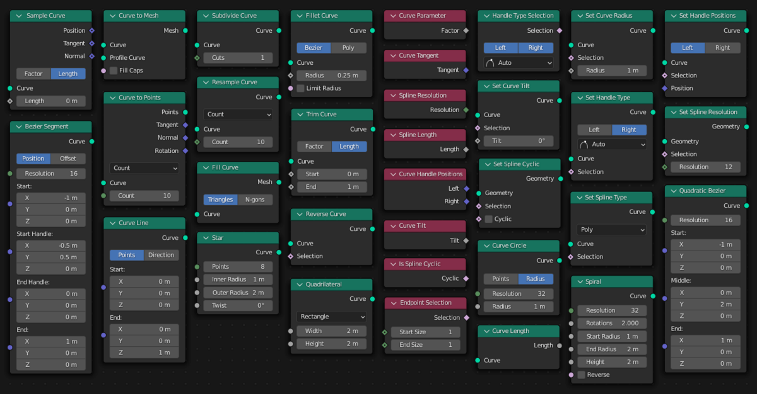Open the Curve to Points Count dropdown

tap(144, 168)
